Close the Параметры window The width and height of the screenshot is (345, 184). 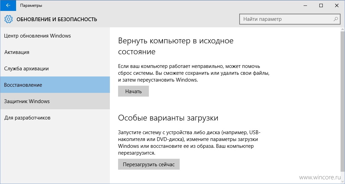point(337,5)
